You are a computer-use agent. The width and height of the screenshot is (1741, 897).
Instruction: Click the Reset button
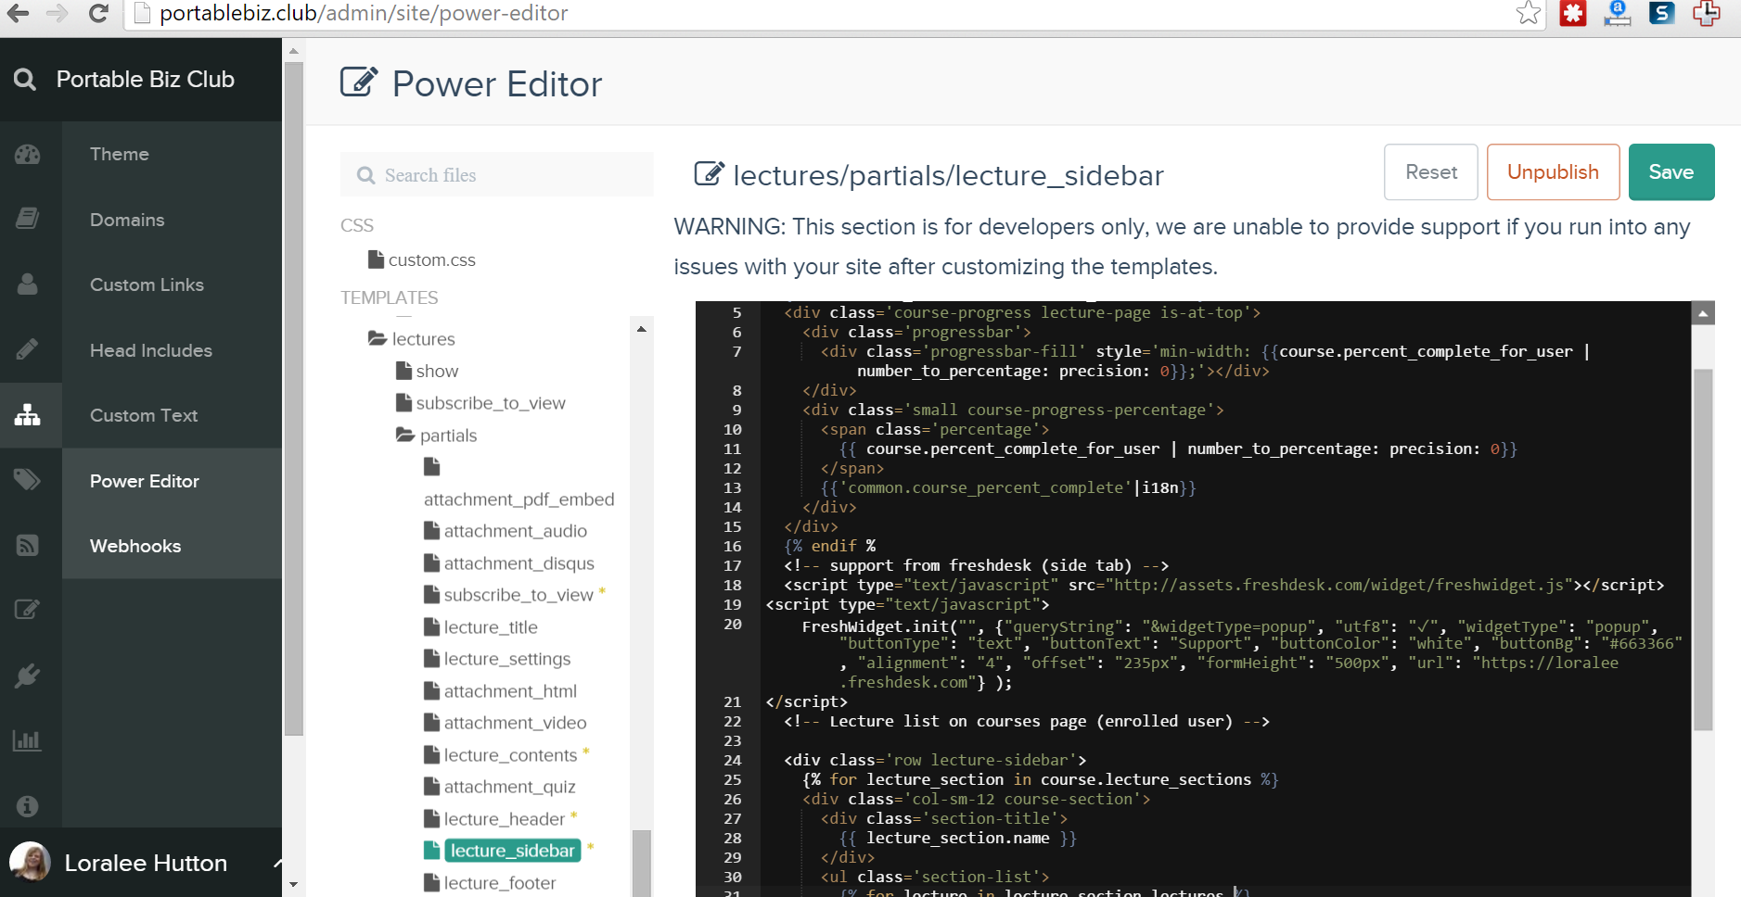[x=1431, y=172]
